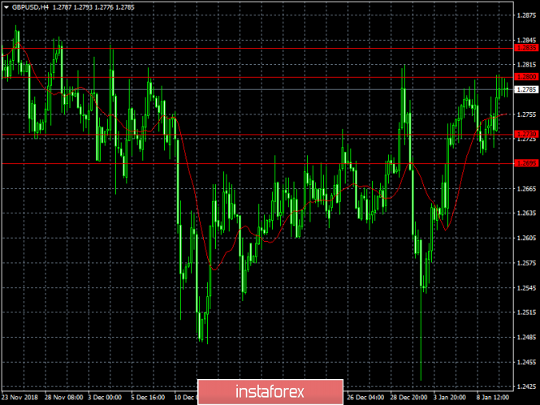The width and height of the screenshot is (540, 405).
Task: Click the 26 Dec 04:00 time label
Action: click(365, 399)
